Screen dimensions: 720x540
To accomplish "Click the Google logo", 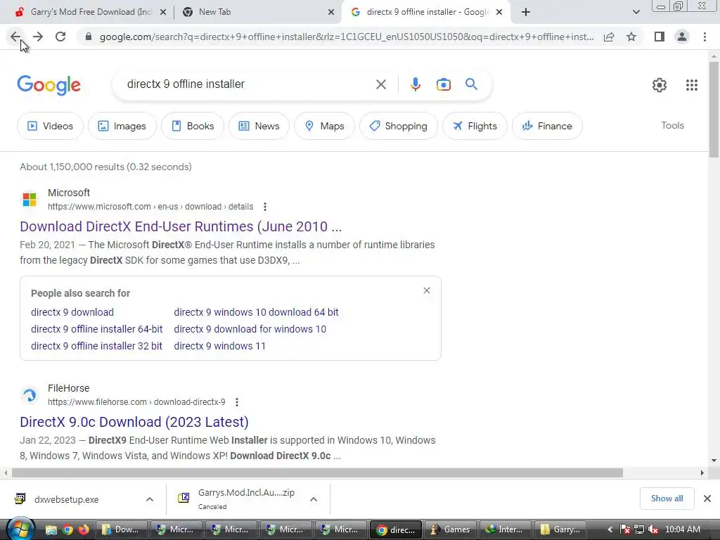I will 49,85.
